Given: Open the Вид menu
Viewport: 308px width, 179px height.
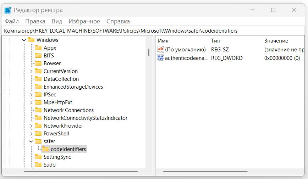Looking at the screenshot, I should click(57, 21).
